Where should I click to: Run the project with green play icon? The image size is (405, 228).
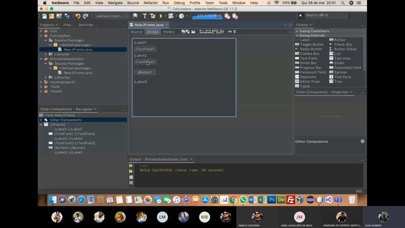pyautogui.click(x=161, y=16)
